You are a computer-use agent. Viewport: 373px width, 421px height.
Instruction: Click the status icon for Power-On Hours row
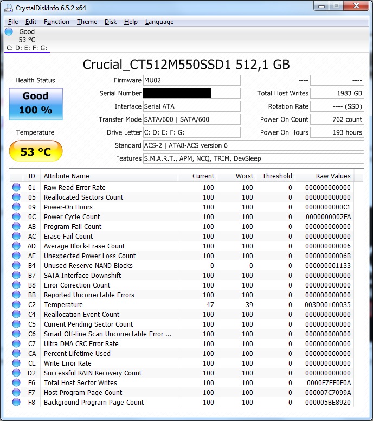point(16,207)
